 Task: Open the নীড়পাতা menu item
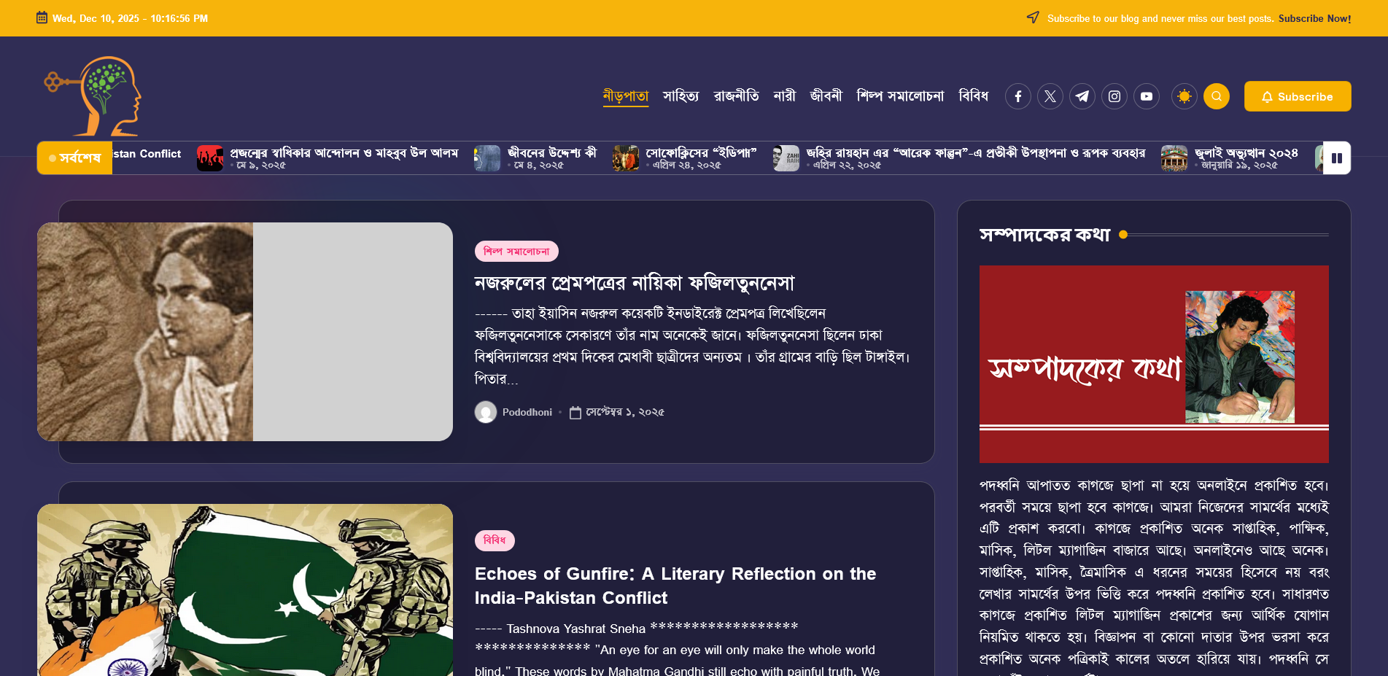coord(626,96)
